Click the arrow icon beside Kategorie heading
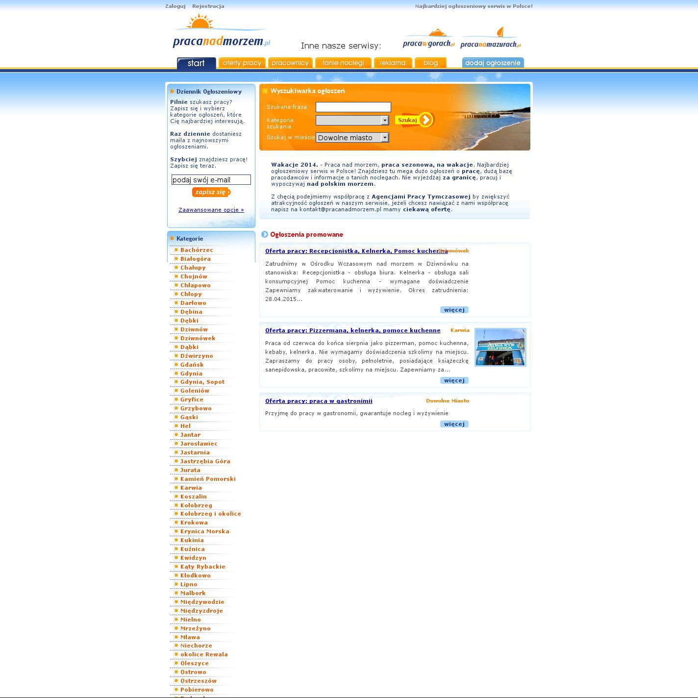The width and height of the screenshot is (698, 698). click(172, 239)
